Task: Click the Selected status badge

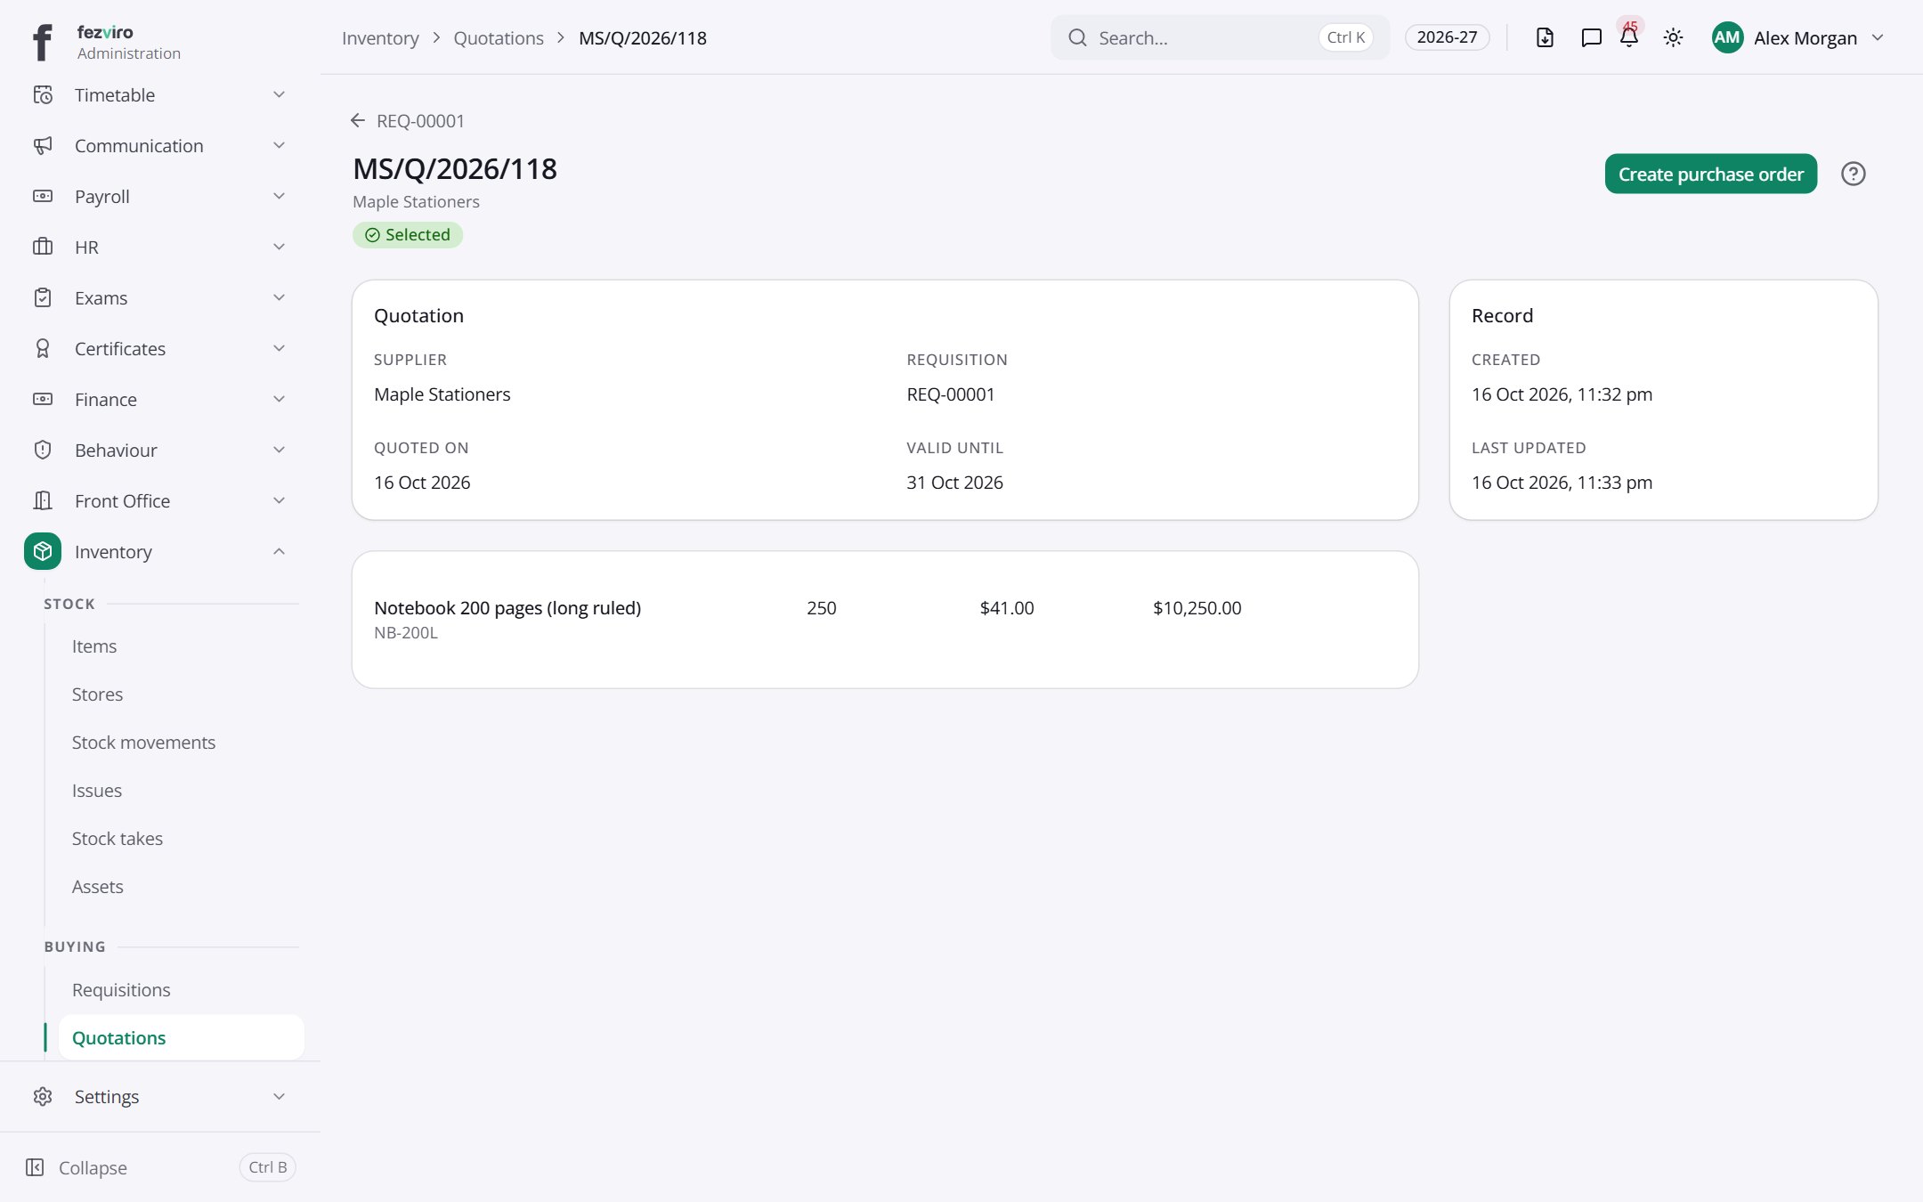Action: 408,235
